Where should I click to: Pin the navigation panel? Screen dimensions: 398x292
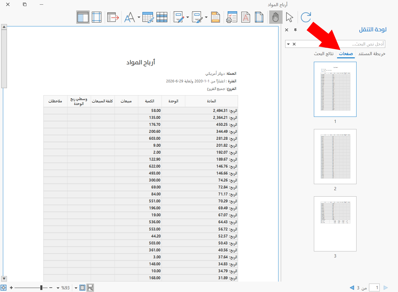(296, 30)
